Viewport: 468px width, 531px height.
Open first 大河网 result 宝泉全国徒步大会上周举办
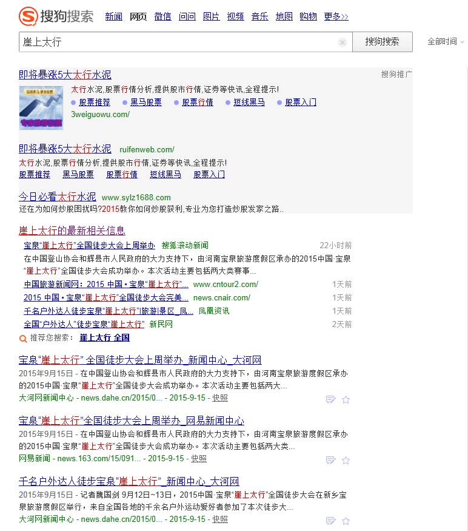[140, 360]
